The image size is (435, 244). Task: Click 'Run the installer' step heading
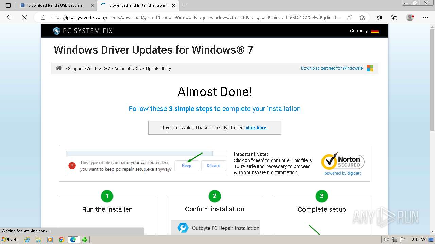point(107,209)
